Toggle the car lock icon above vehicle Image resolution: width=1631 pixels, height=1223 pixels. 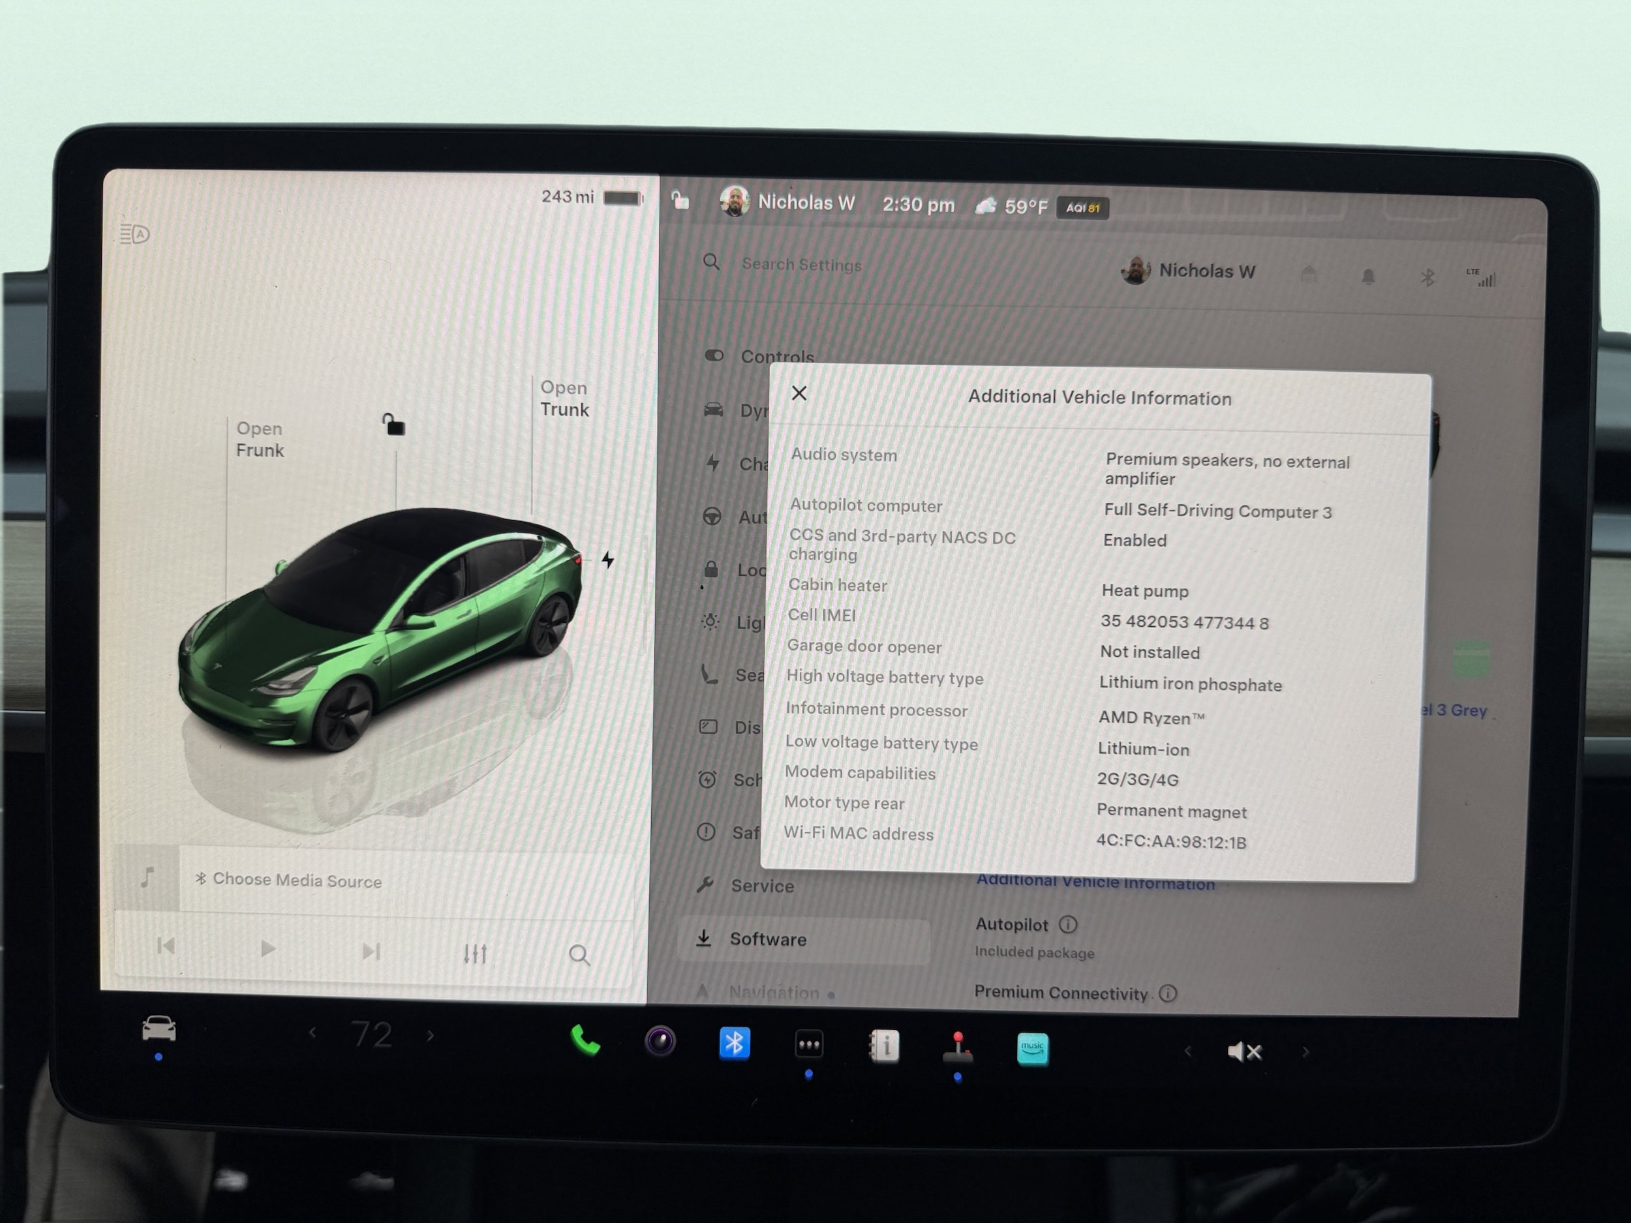click(x=394, y=425)
